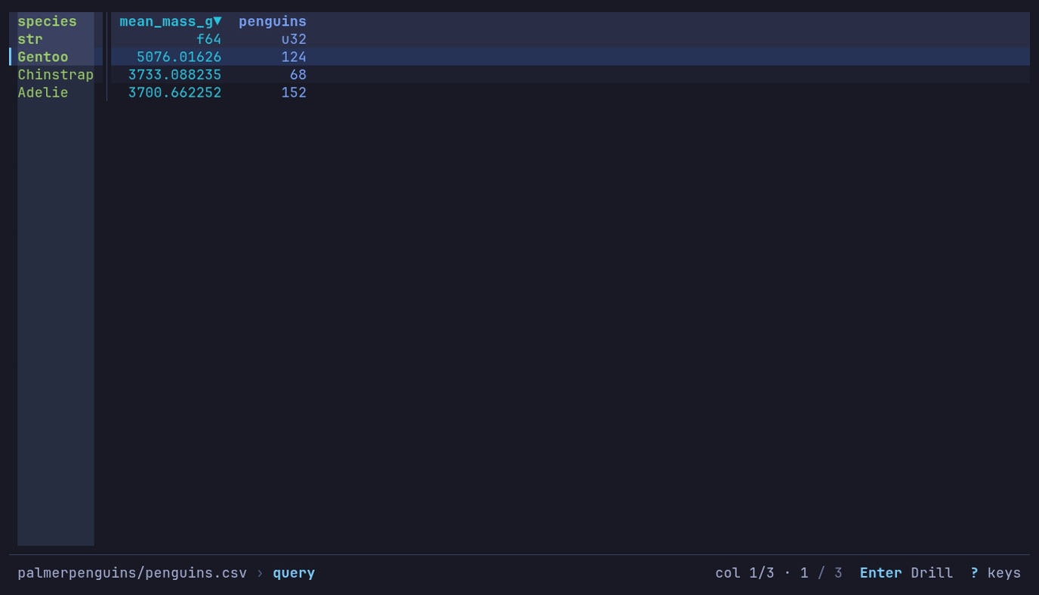Click the mean mass value 3733.088235
This screenshot has height=595, width=1039.
(175, 75)
